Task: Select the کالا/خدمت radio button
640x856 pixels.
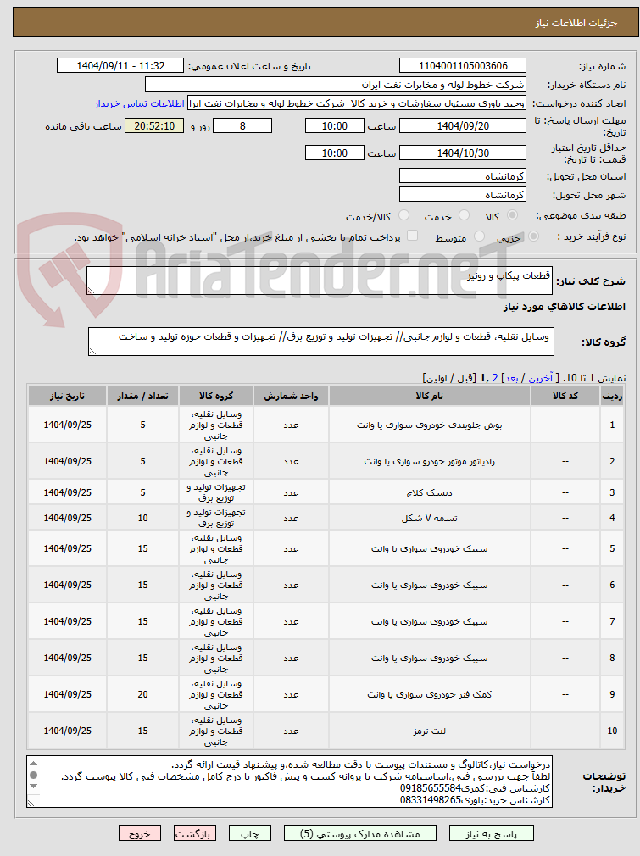Action: [x=404, y=215]
